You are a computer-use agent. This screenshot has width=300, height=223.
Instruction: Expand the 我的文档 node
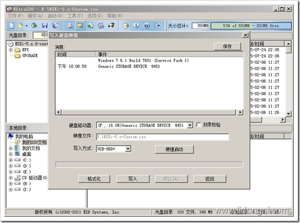pyautogui.click(x=11, y=148)
